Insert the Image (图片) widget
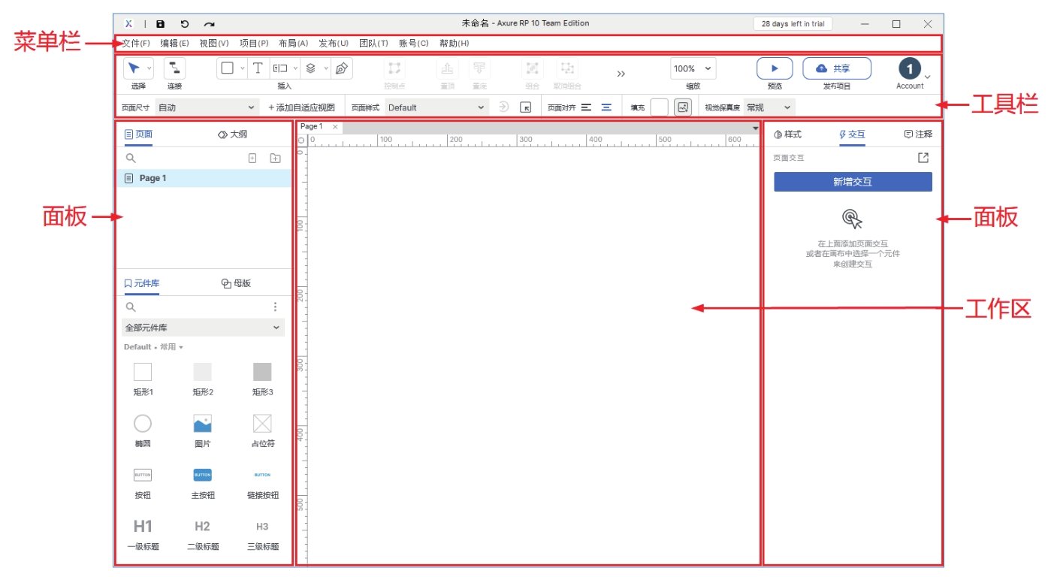The image size is (1048, 577). [202, 424]
